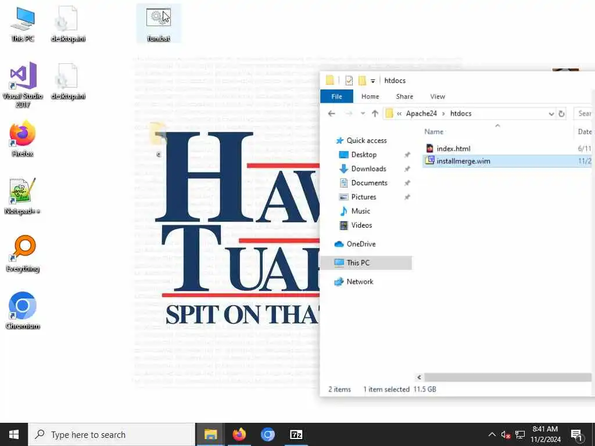Click the network tray icon
The height and width of the screenshot is (446, 595).
click(x=520, y=434)
